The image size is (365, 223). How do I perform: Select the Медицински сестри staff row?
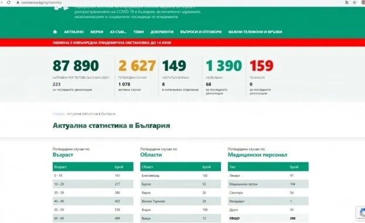(x=268, y=184)
